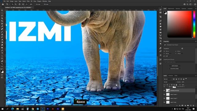Create a new group folder icon
Screen dimensions: 197x111
[188, 105]
